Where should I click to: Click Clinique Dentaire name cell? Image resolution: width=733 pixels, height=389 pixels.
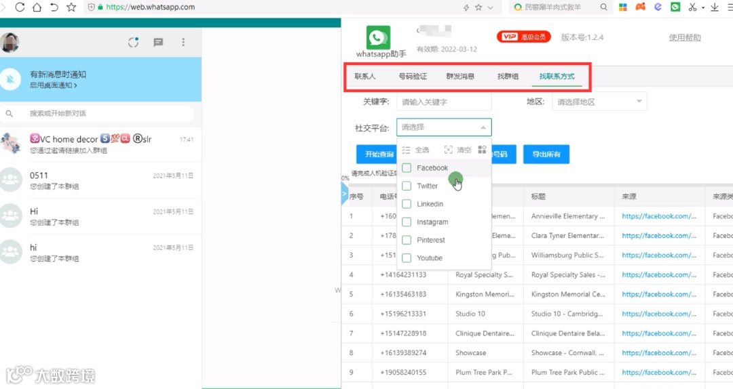(485, 333)
